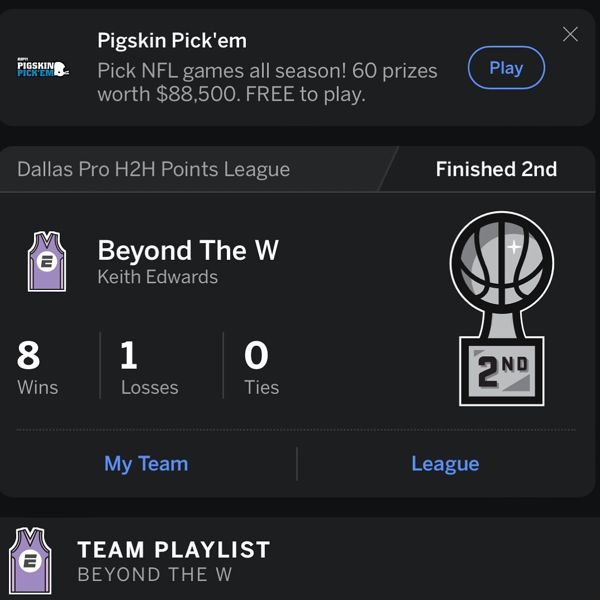Click the Pigskin Pick'em football helmet logo
600x600 pixels.
(43, 68)
